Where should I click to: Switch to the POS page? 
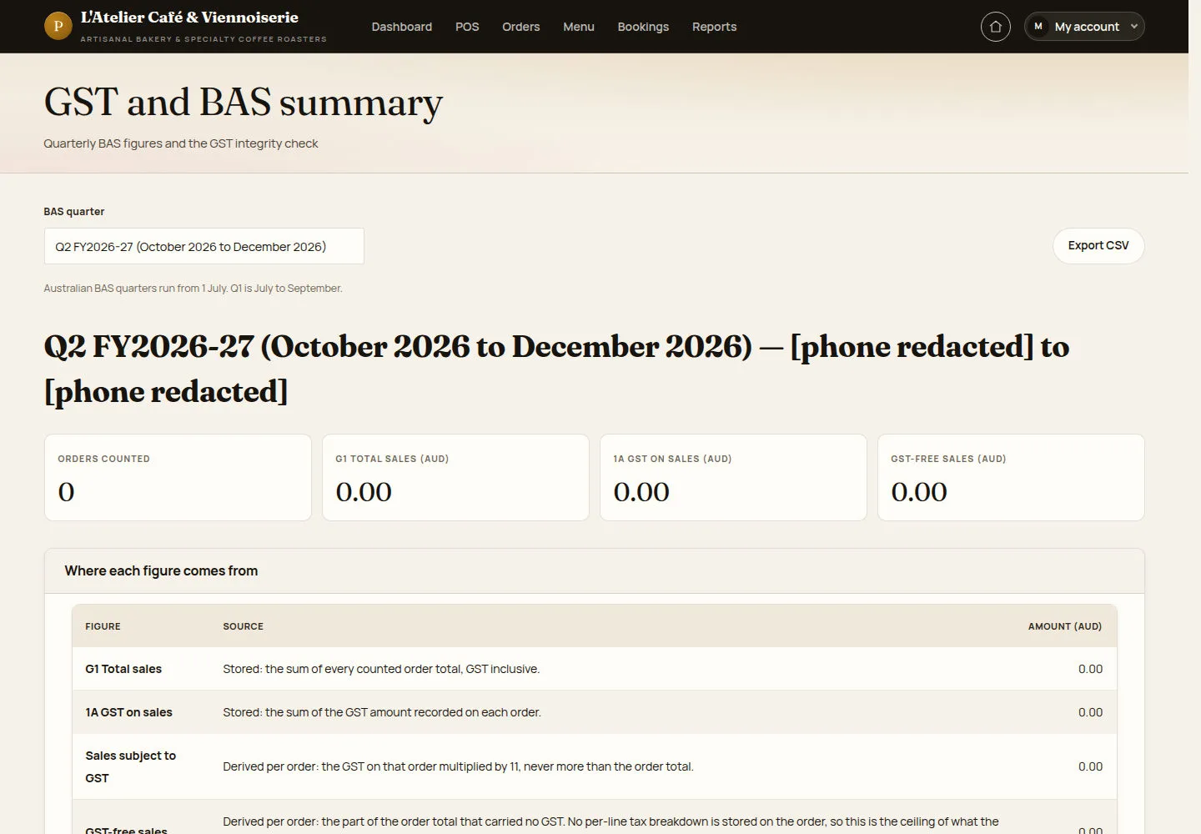467,27
